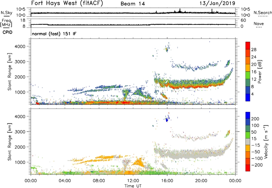This screenshot has height=188, width=272.
Task: Click the 'Beam 14' label
Action: (133, 4)
